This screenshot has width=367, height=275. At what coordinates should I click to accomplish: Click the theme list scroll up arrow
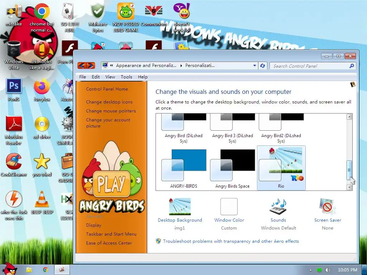coord(349,117)
